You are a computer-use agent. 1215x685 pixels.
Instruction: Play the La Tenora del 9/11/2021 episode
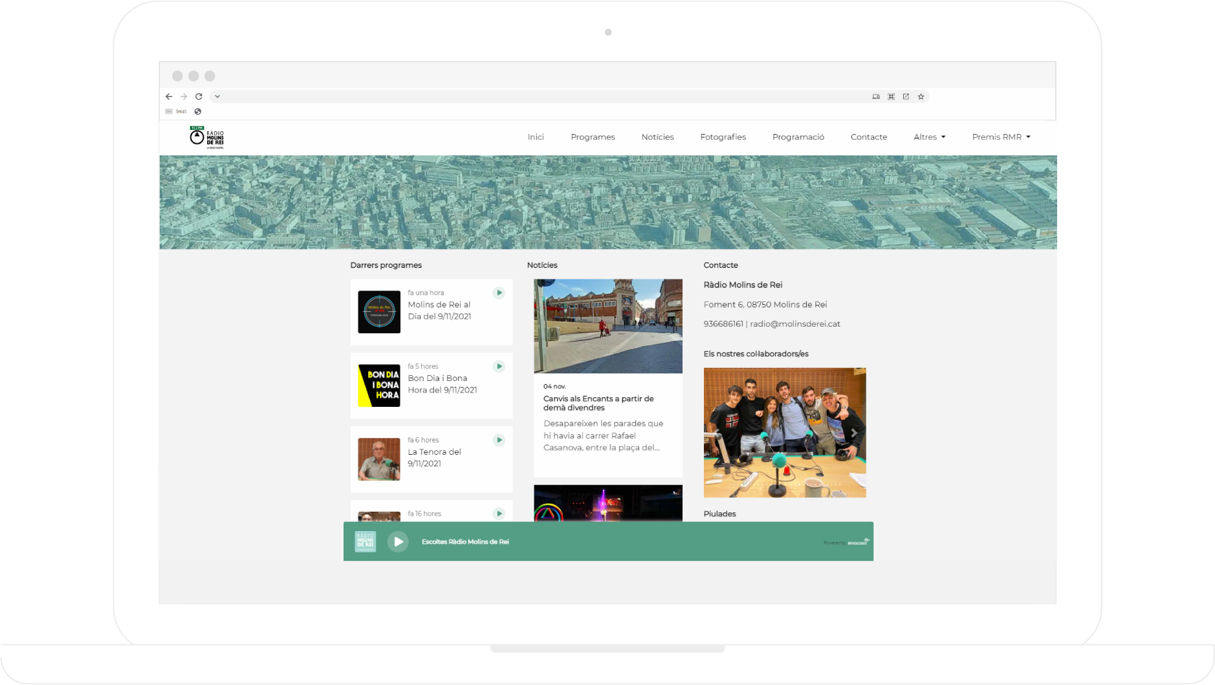pos(499,440)
